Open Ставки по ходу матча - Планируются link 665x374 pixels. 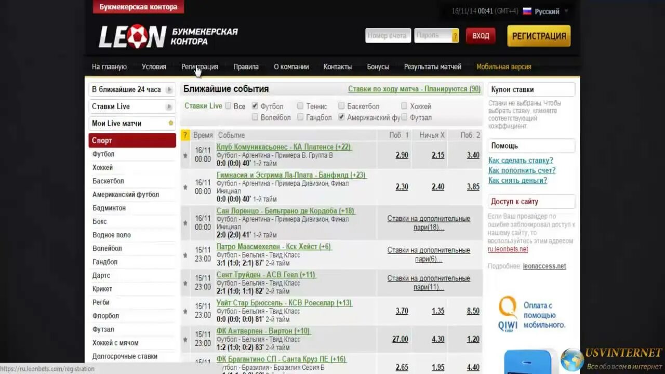tap(414, 89)
